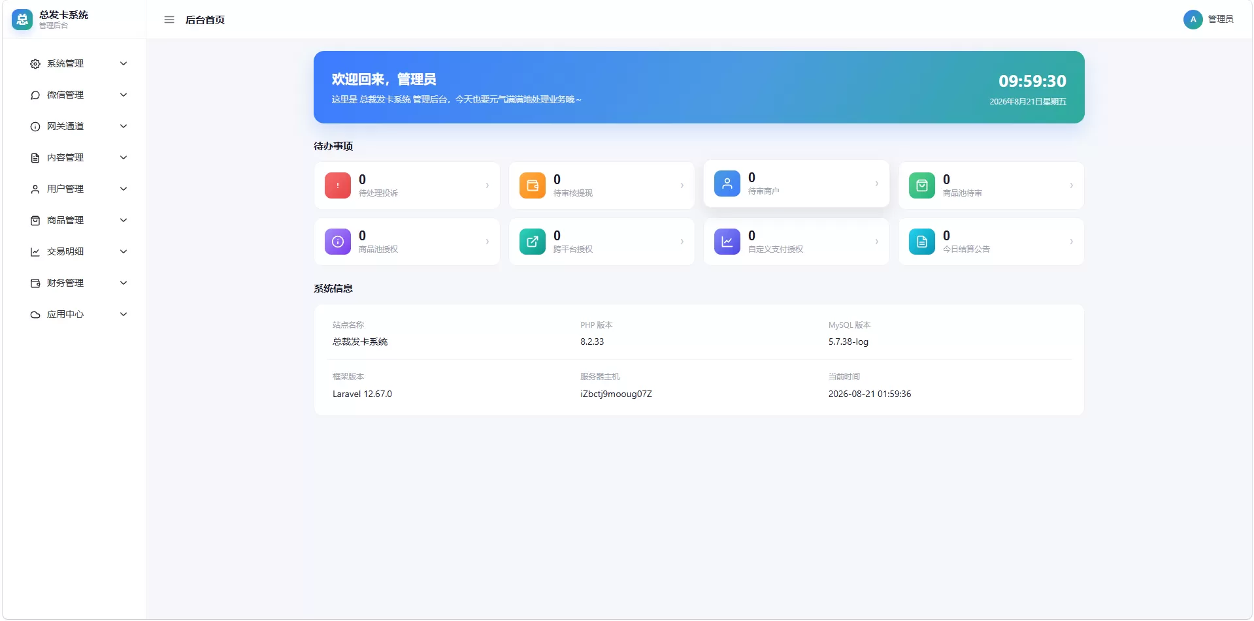This screenshot has height=621, width=1254.
Task: Expand the 交易明细 menu chevron
Action: (124, 251)
